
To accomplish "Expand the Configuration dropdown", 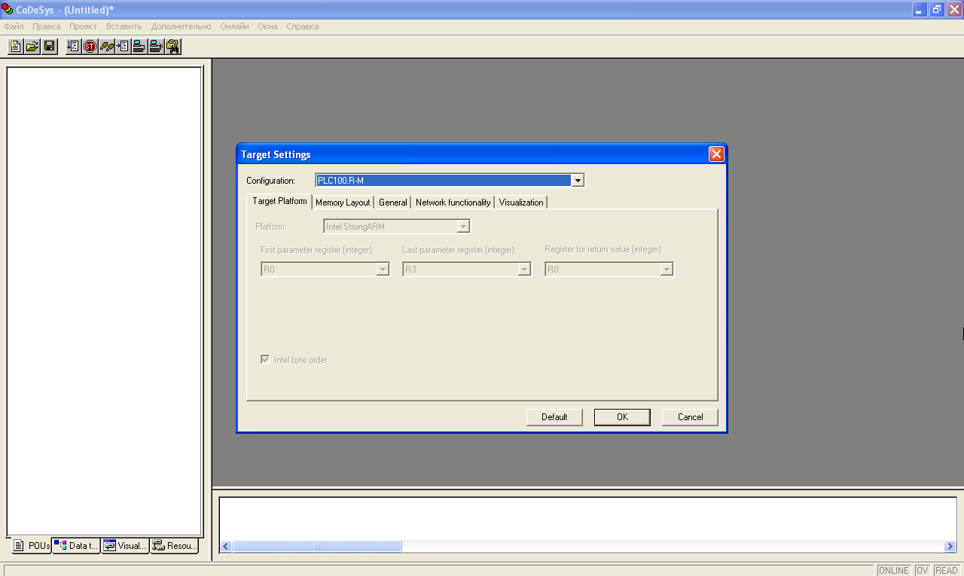I will click(x=578, y=181).
